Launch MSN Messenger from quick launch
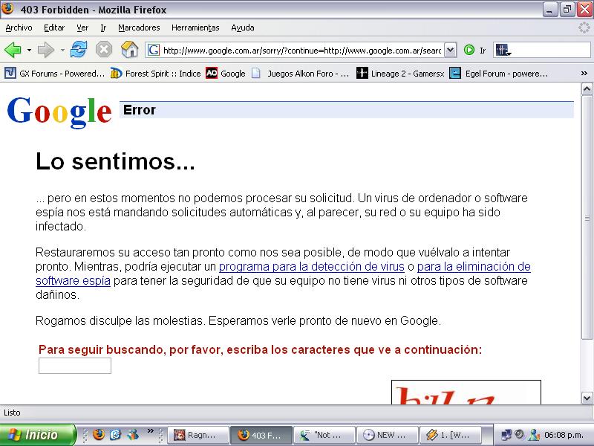Screen dimensions: 594x446 pos(133,435)
